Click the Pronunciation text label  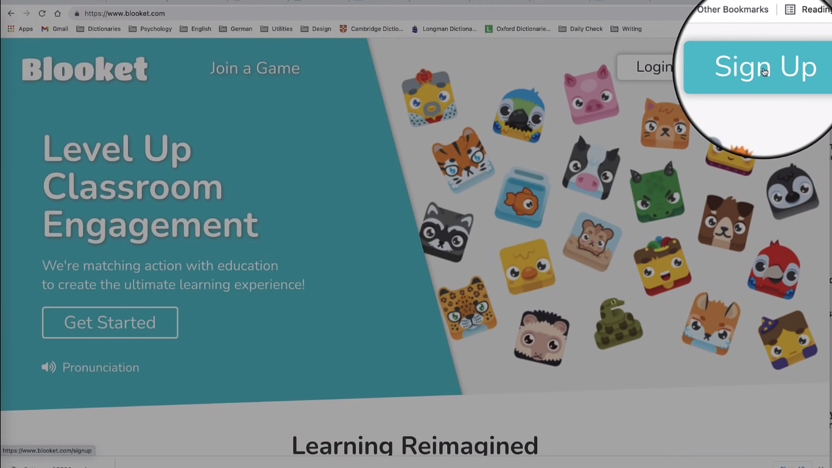point(100,367)
